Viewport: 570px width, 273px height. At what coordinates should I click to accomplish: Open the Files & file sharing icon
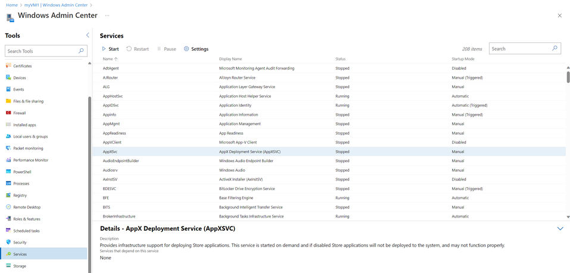coord(8,101)
